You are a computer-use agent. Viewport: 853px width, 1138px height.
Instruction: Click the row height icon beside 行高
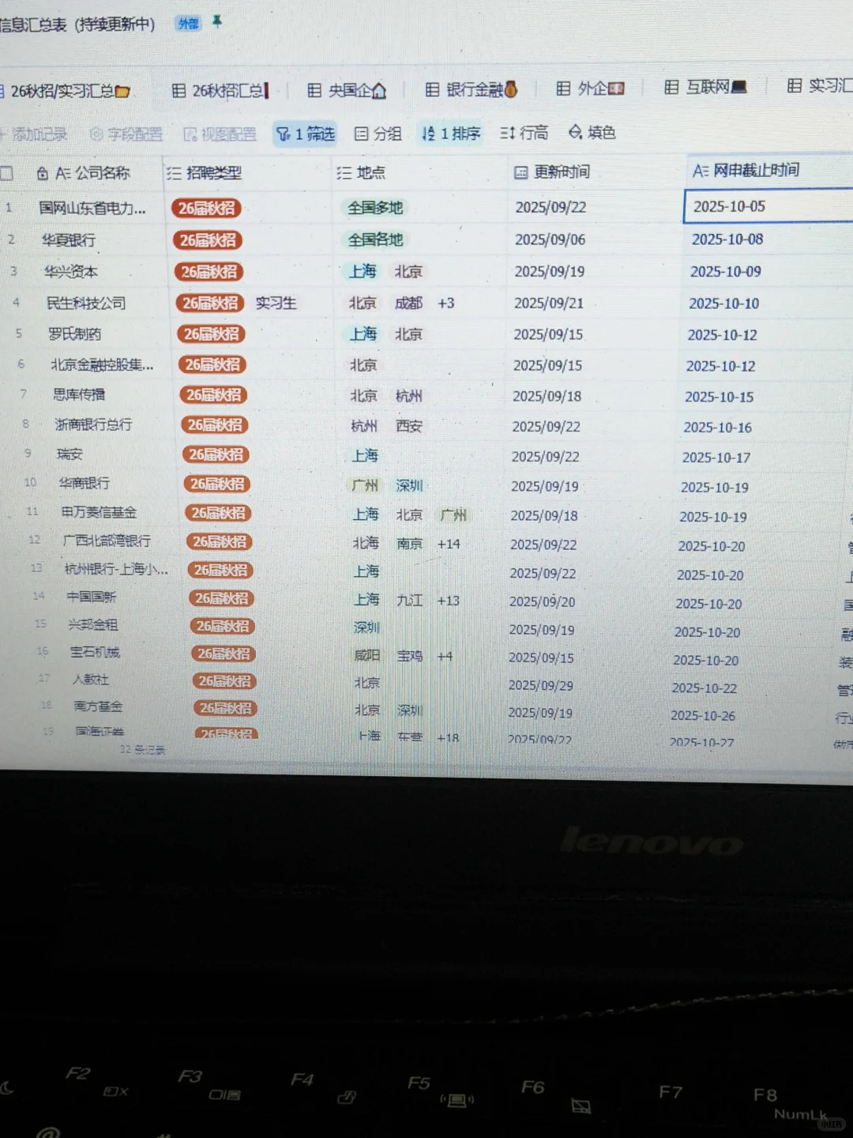[x=507, y=133]
